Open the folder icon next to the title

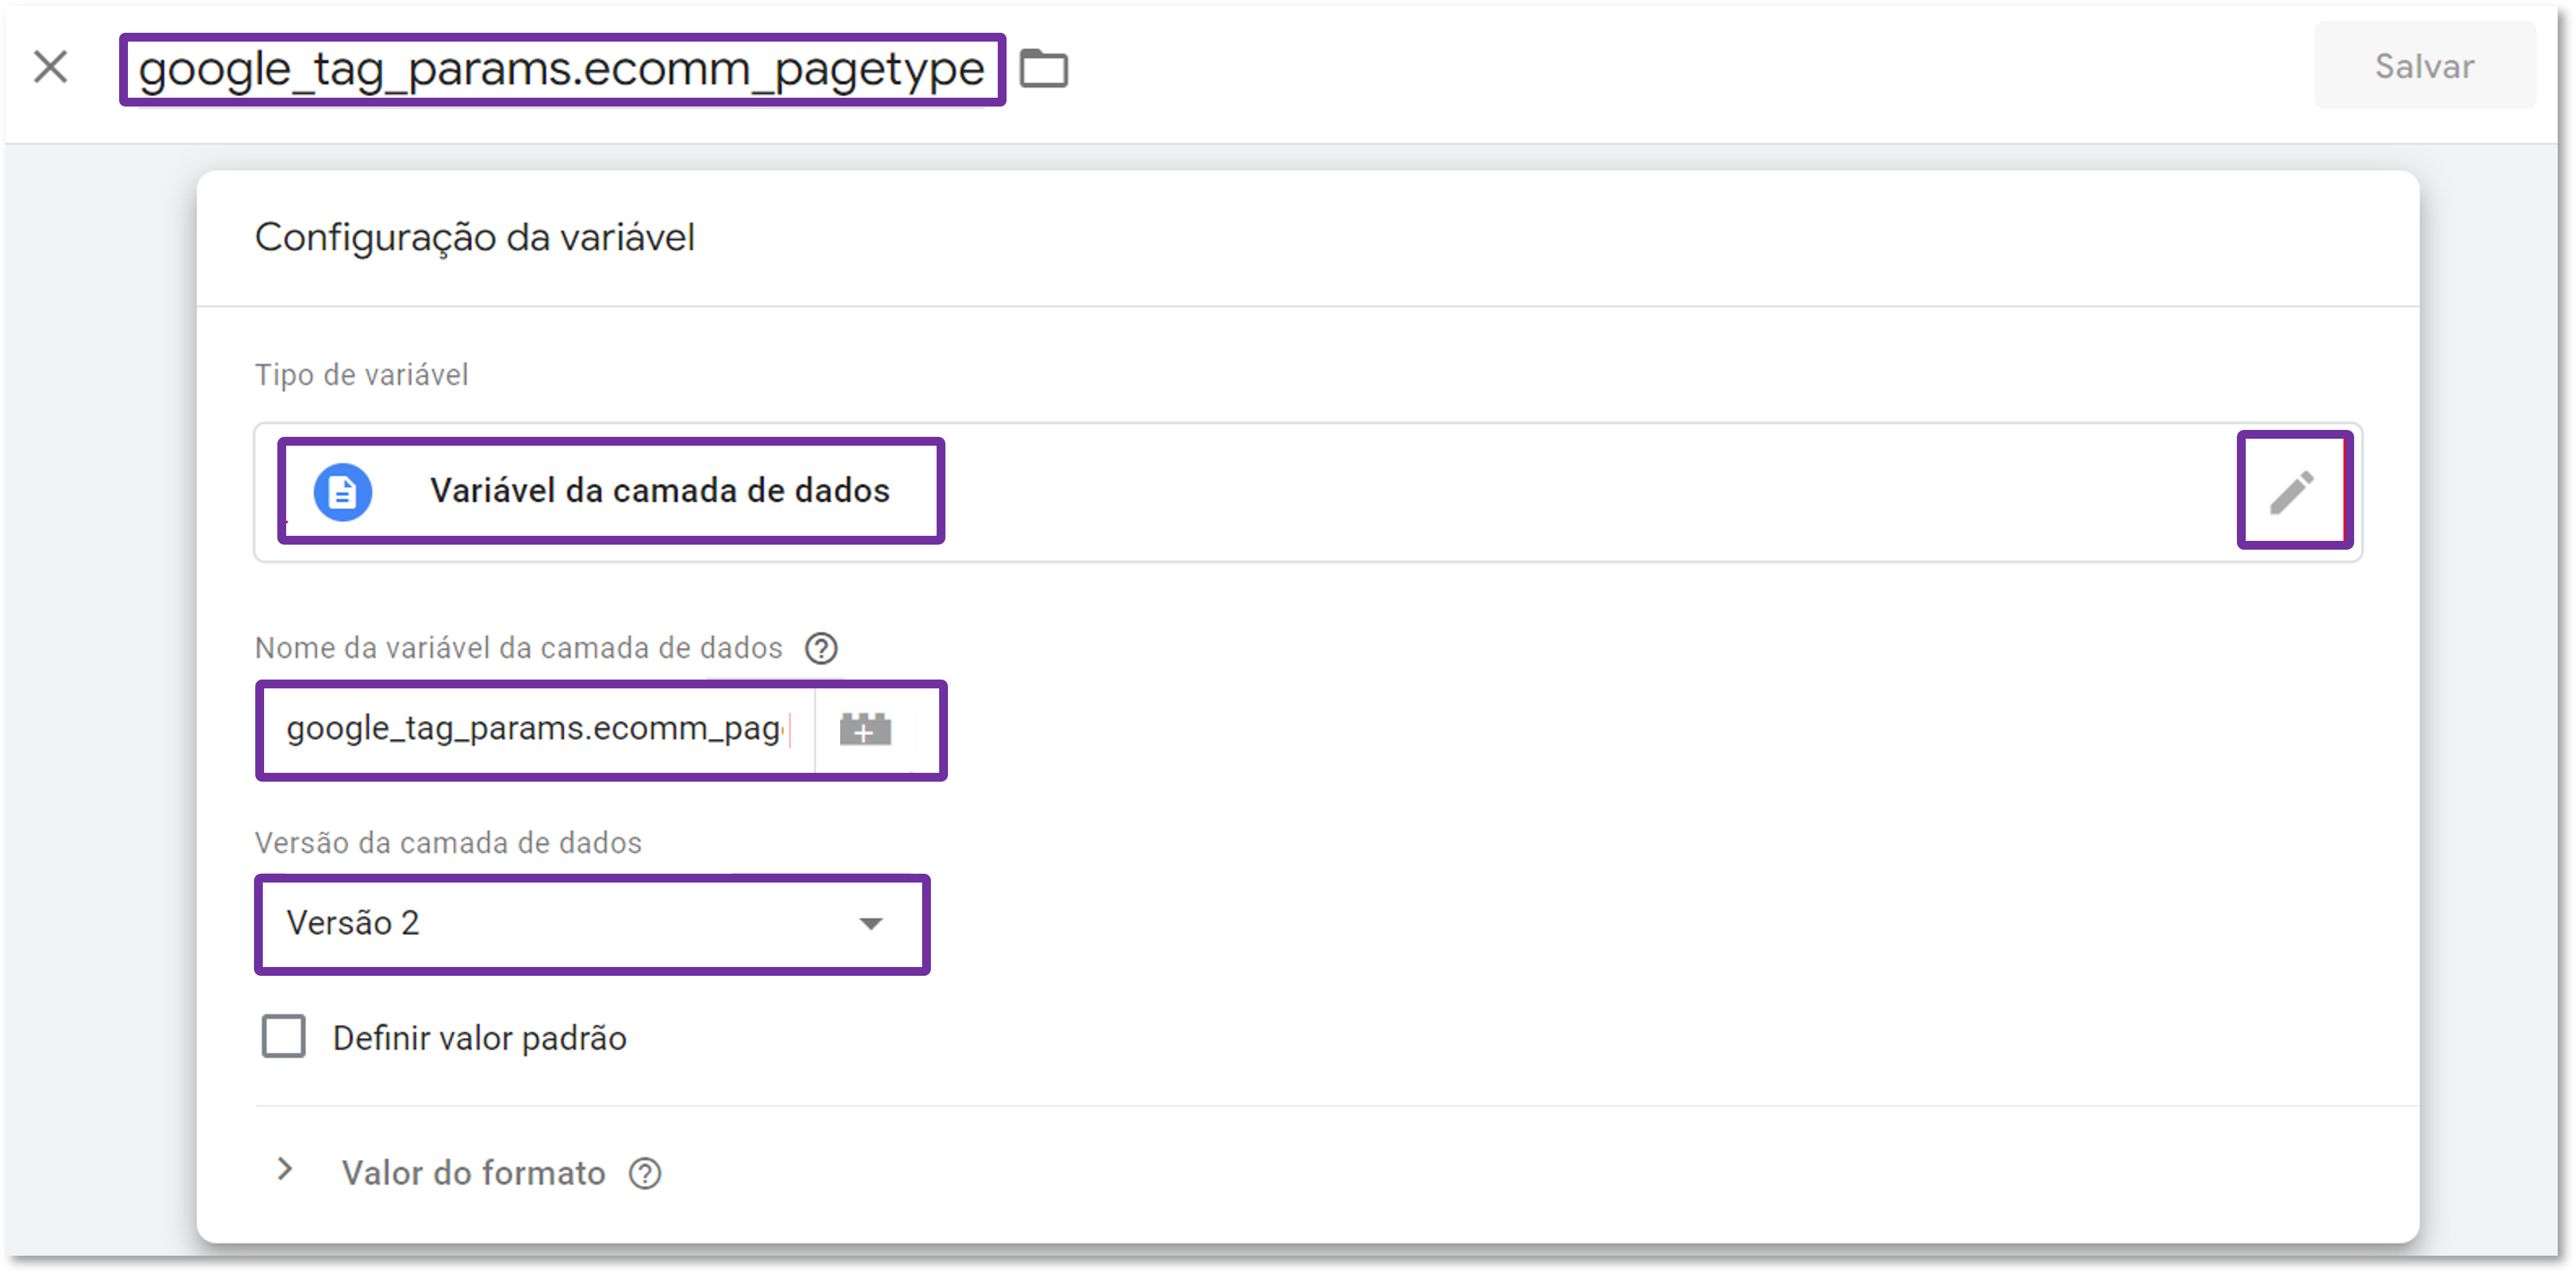pyautogui.click(x=1044, y=68)
